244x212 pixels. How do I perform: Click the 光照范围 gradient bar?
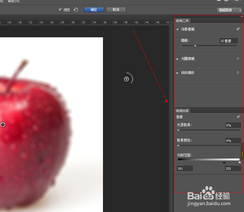(x=209, y=160)
